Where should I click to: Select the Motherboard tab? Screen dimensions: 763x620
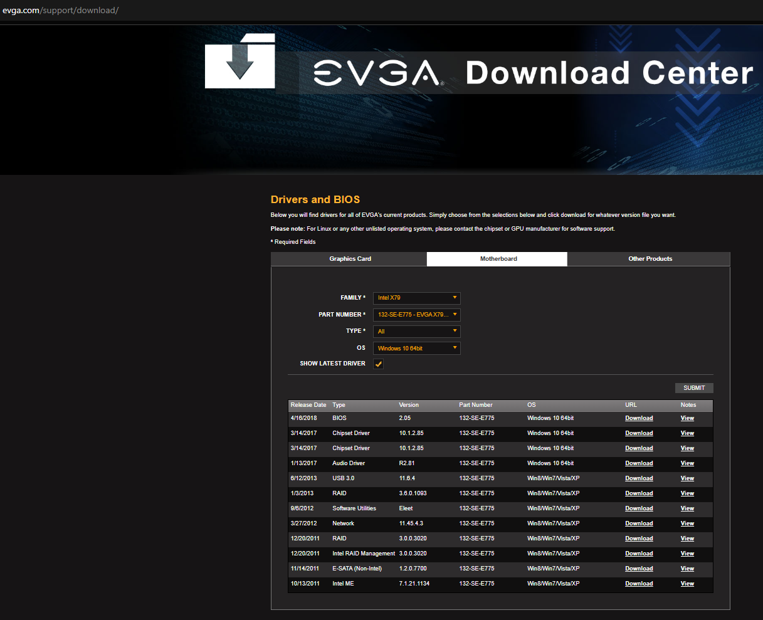(498, 259)
